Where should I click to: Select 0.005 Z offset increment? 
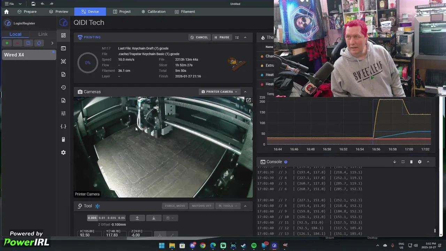point(92,218)
